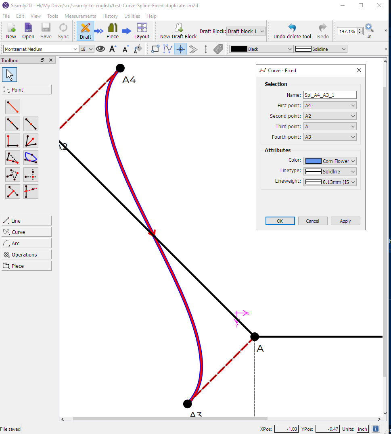Click the zoom in magnifier icon
391x434 pixels.
tap(369, 28)
